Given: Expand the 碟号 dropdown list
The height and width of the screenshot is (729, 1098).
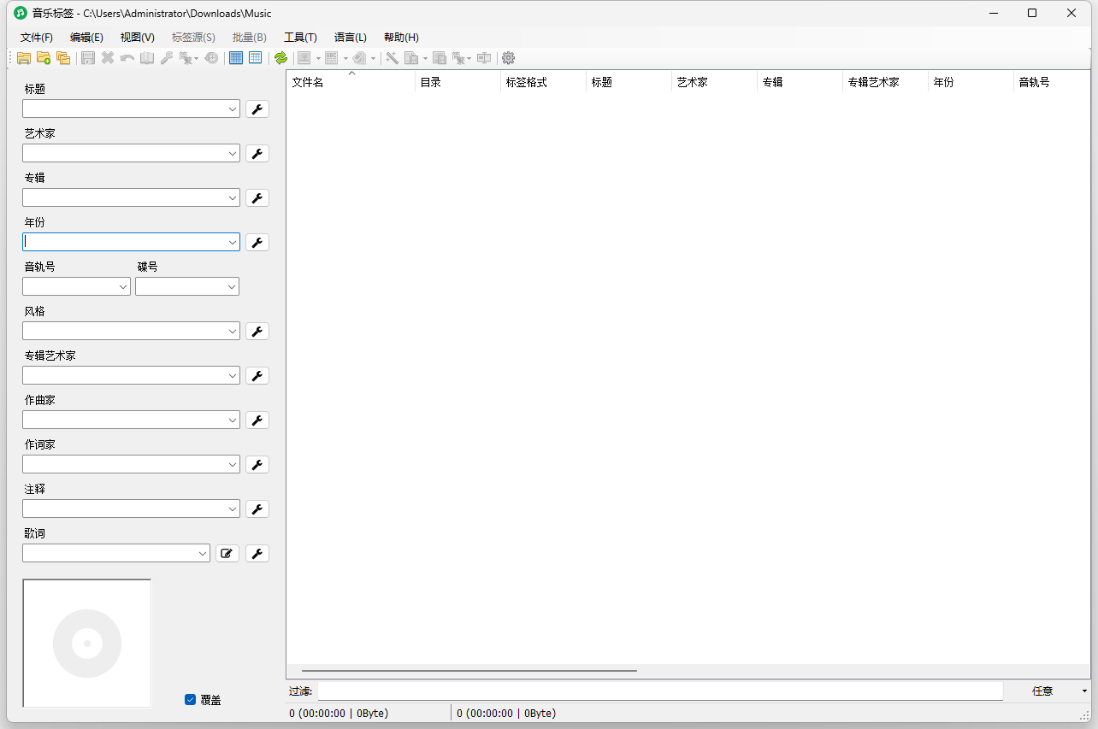Looking at the screenshot, I should point(232,287).
